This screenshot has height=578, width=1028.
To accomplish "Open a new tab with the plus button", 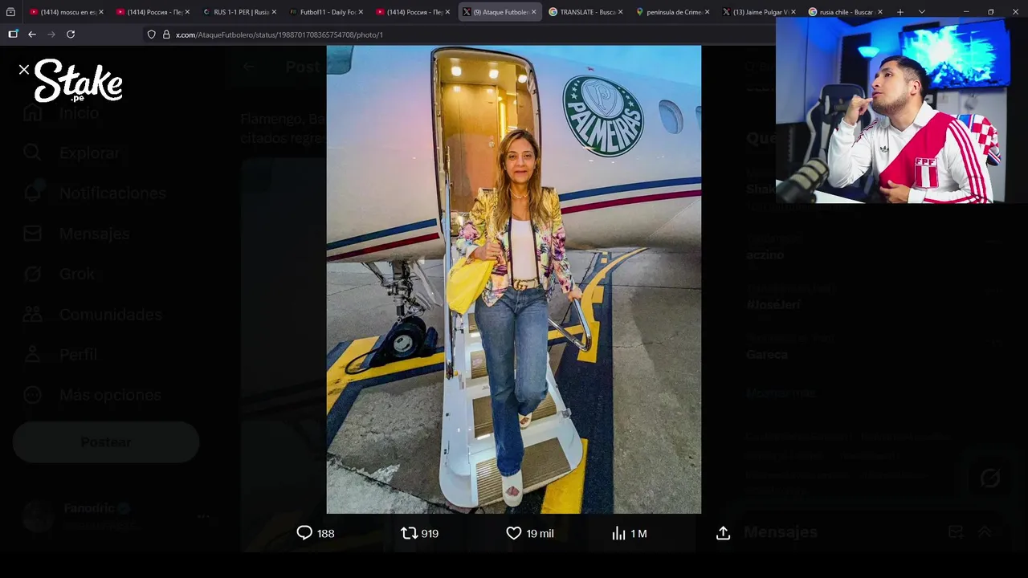I will click(900, 12).
